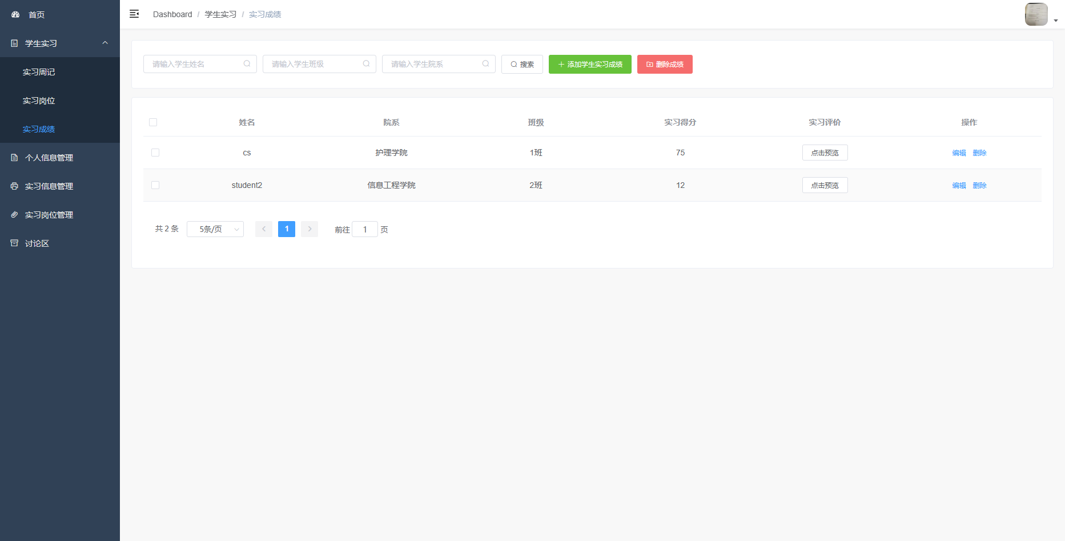The image size is (1065, 541).
Task: Click the search icon in class field
Action: 366,64
